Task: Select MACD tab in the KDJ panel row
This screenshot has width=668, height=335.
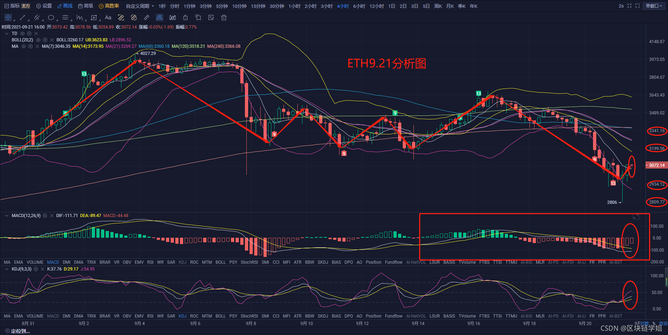Action: (x=53, y=316)
